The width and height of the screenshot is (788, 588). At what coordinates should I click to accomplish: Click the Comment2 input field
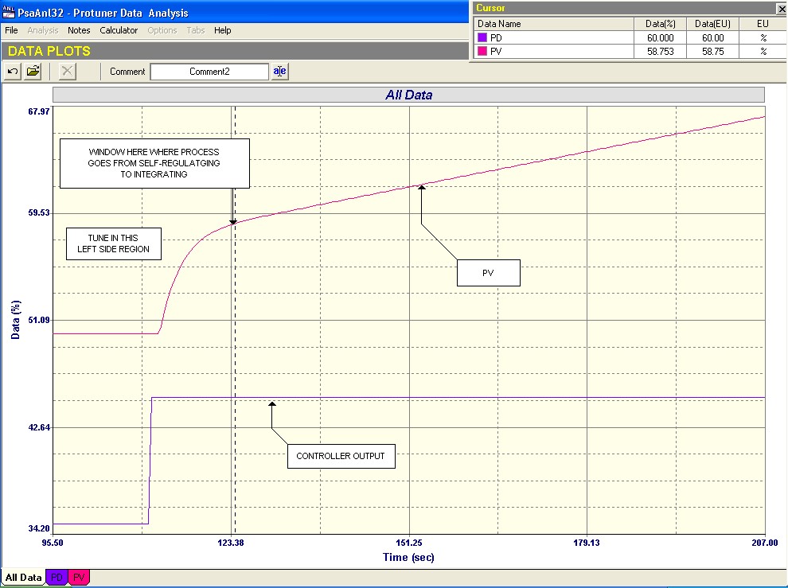pyautogui.click(x=209, y=72)
